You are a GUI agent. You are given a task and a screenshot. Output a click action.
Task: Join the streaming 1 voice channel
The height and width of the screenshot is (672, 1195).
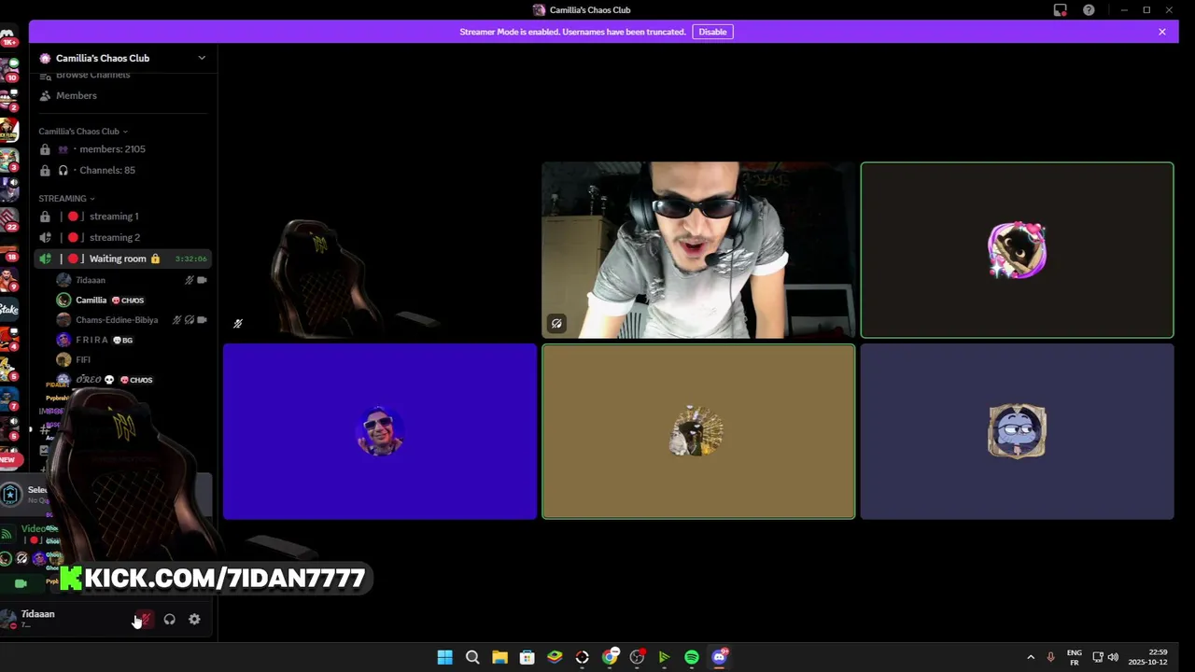[x=122, y=217]
